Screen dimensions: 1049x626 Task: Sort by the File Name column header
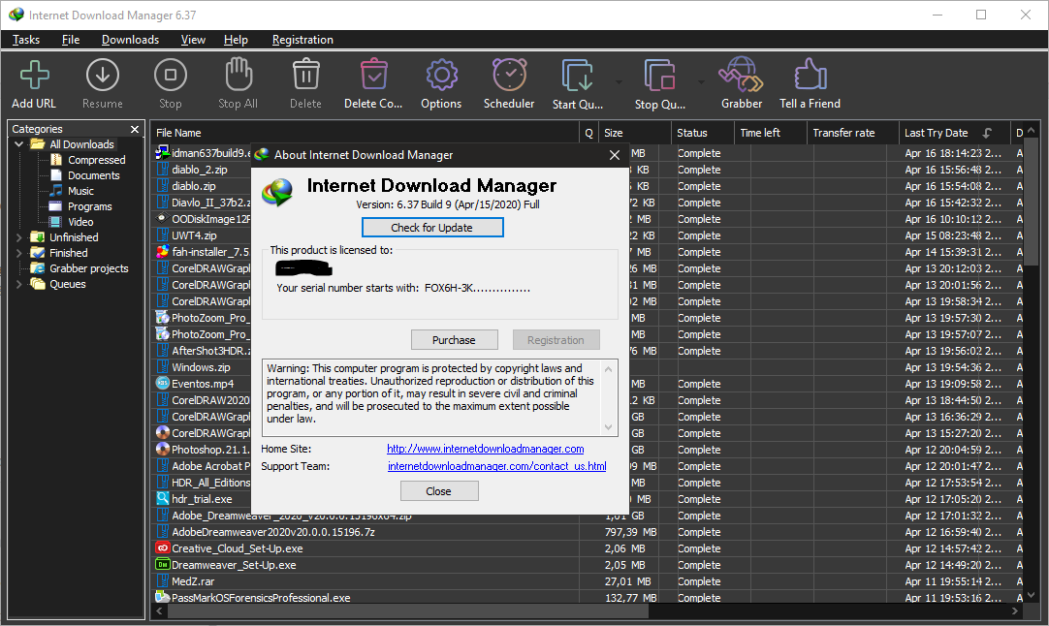click(365, 133)
